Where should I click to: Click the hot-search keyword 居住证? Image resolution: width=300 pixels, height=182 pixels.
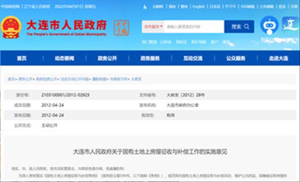[x=181, y=42]
